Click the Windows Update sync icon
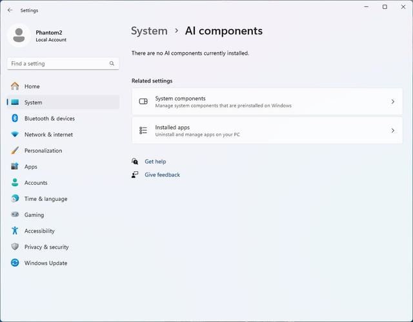The width and height of the screenshot is (413, 322). click(15, 263)
